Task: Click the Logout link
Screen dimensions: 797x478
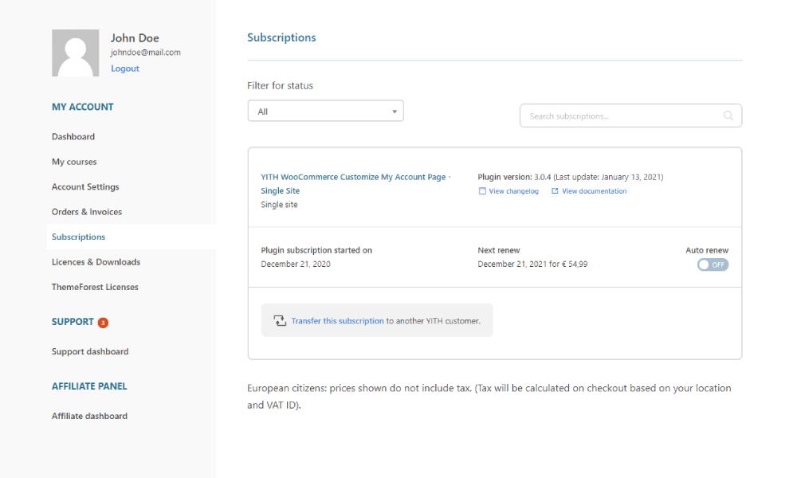Action: tap(125, 69)
